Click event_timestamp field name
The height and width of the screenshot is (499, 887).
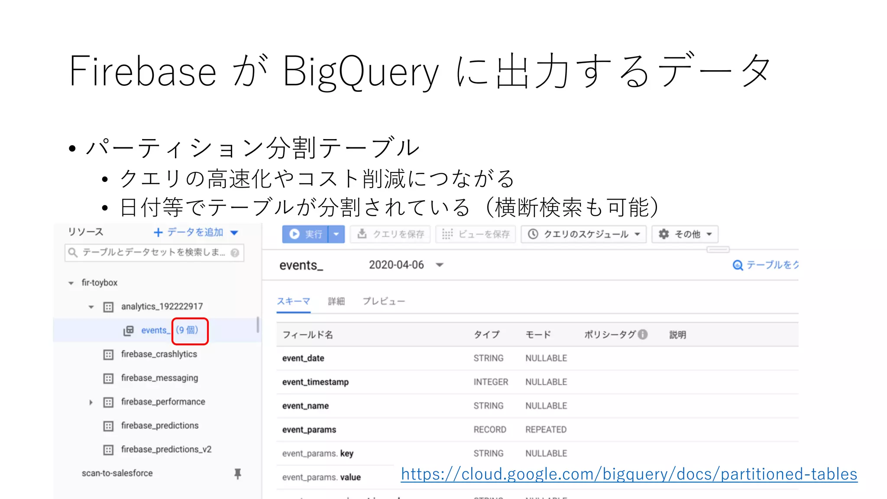(315, 382)
